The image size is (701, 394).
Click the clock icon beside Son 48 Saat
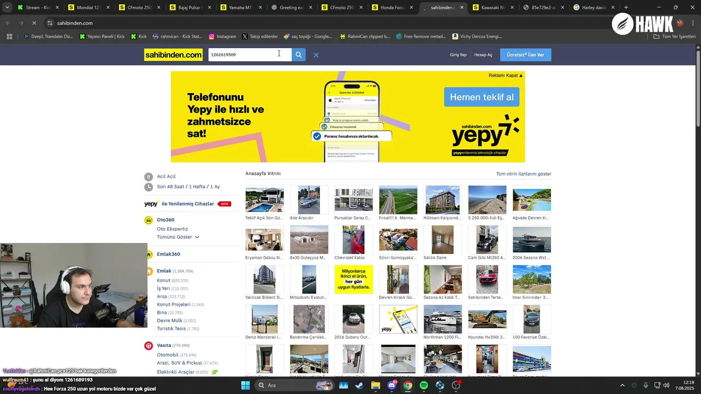[148, 187]
